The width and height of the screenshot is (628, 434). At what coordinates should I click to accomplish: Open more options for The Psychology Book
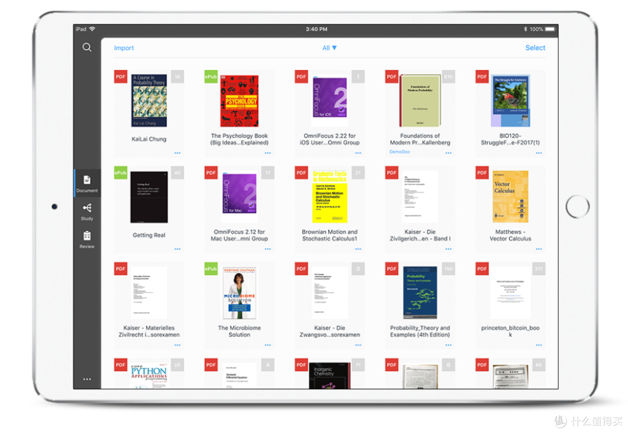coord(267,153)
